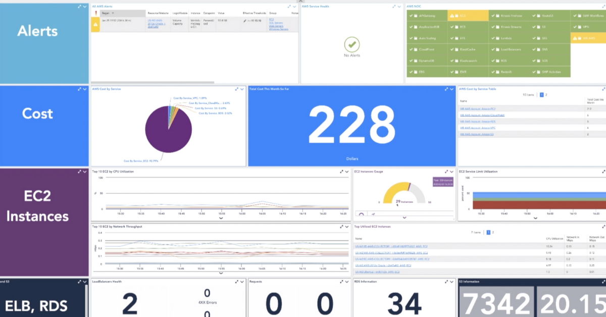This screenshot has height=317, width=606.
Task: Expand Top 10 EC2 by Network Throughput widget
Action: coord(342,227)
